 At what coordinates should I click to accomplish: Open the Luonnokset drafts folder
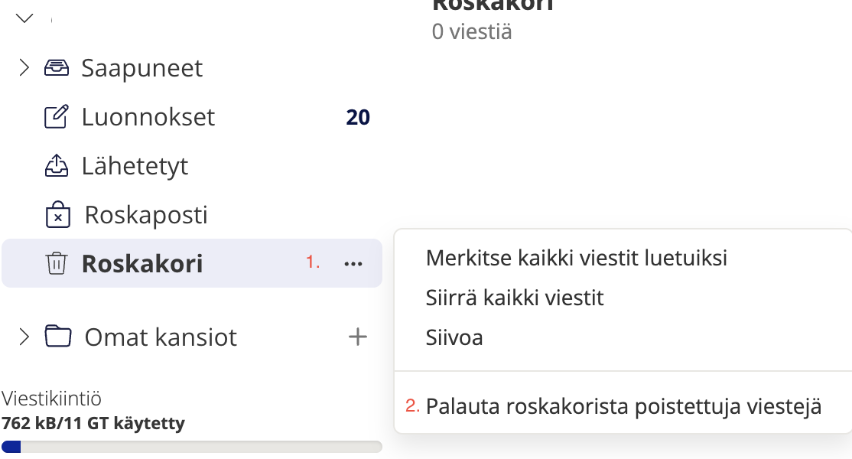148,117
